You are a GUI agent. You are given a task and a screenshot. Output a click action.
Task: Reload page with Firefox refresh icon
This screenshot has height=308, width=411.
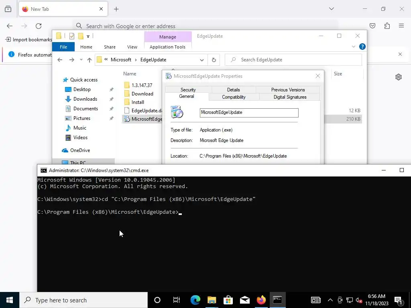point(39,26)
